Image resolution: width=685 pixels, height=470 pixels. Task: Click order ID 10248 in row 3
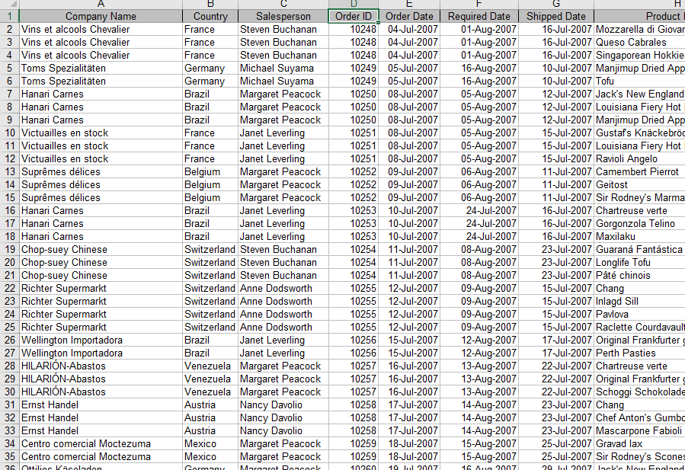(x=354, y=43)
